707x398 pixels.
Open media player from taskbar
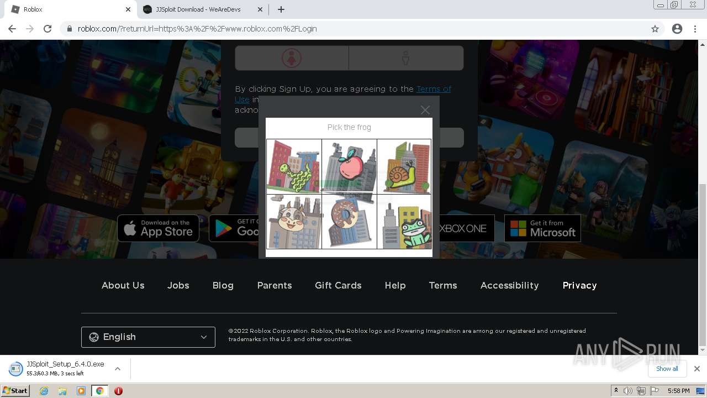pos(81,391)
